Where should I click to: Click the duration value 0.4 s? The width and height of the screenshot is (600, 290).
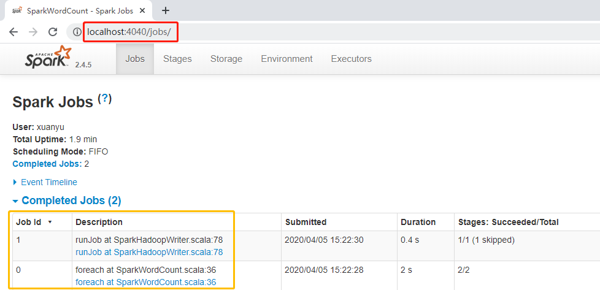[410, 240]
